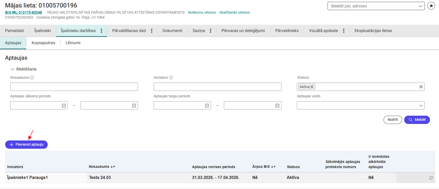The height and width of the screenshot is (189, 439).
Task: Click the Pievienot aptauju button
Action: click(x=26, y=145)
